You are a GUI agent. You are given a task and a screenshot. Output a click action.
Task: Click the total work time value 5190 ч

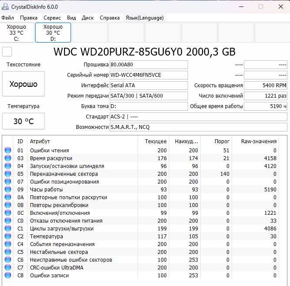266,106
